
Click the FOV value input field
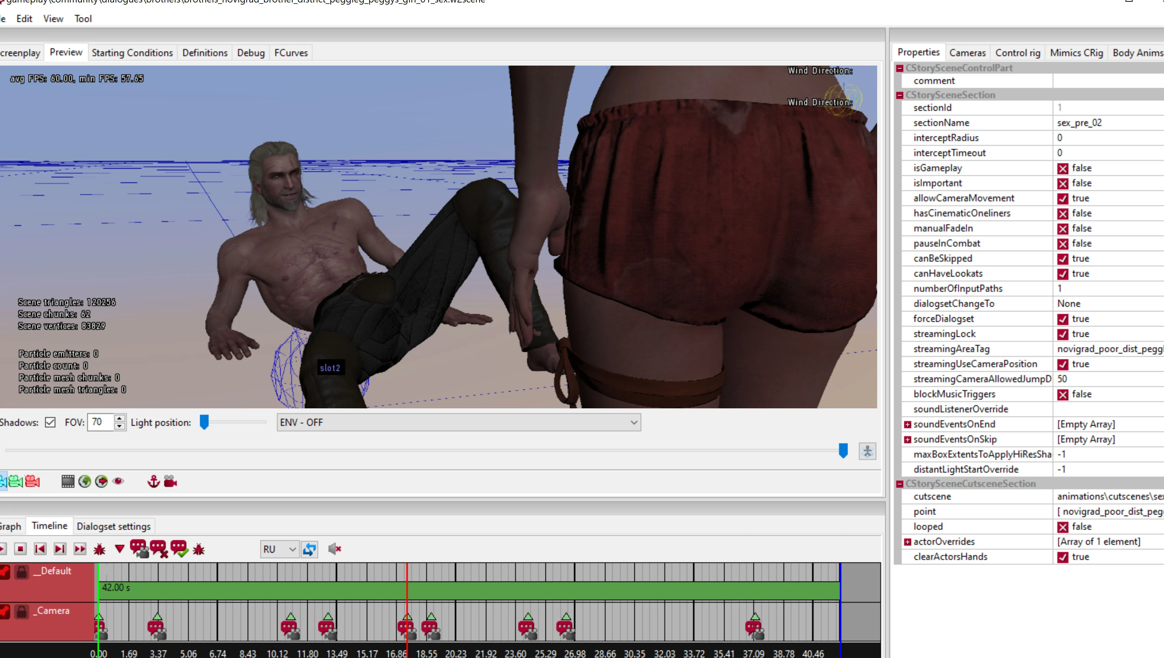pos(100,422)
